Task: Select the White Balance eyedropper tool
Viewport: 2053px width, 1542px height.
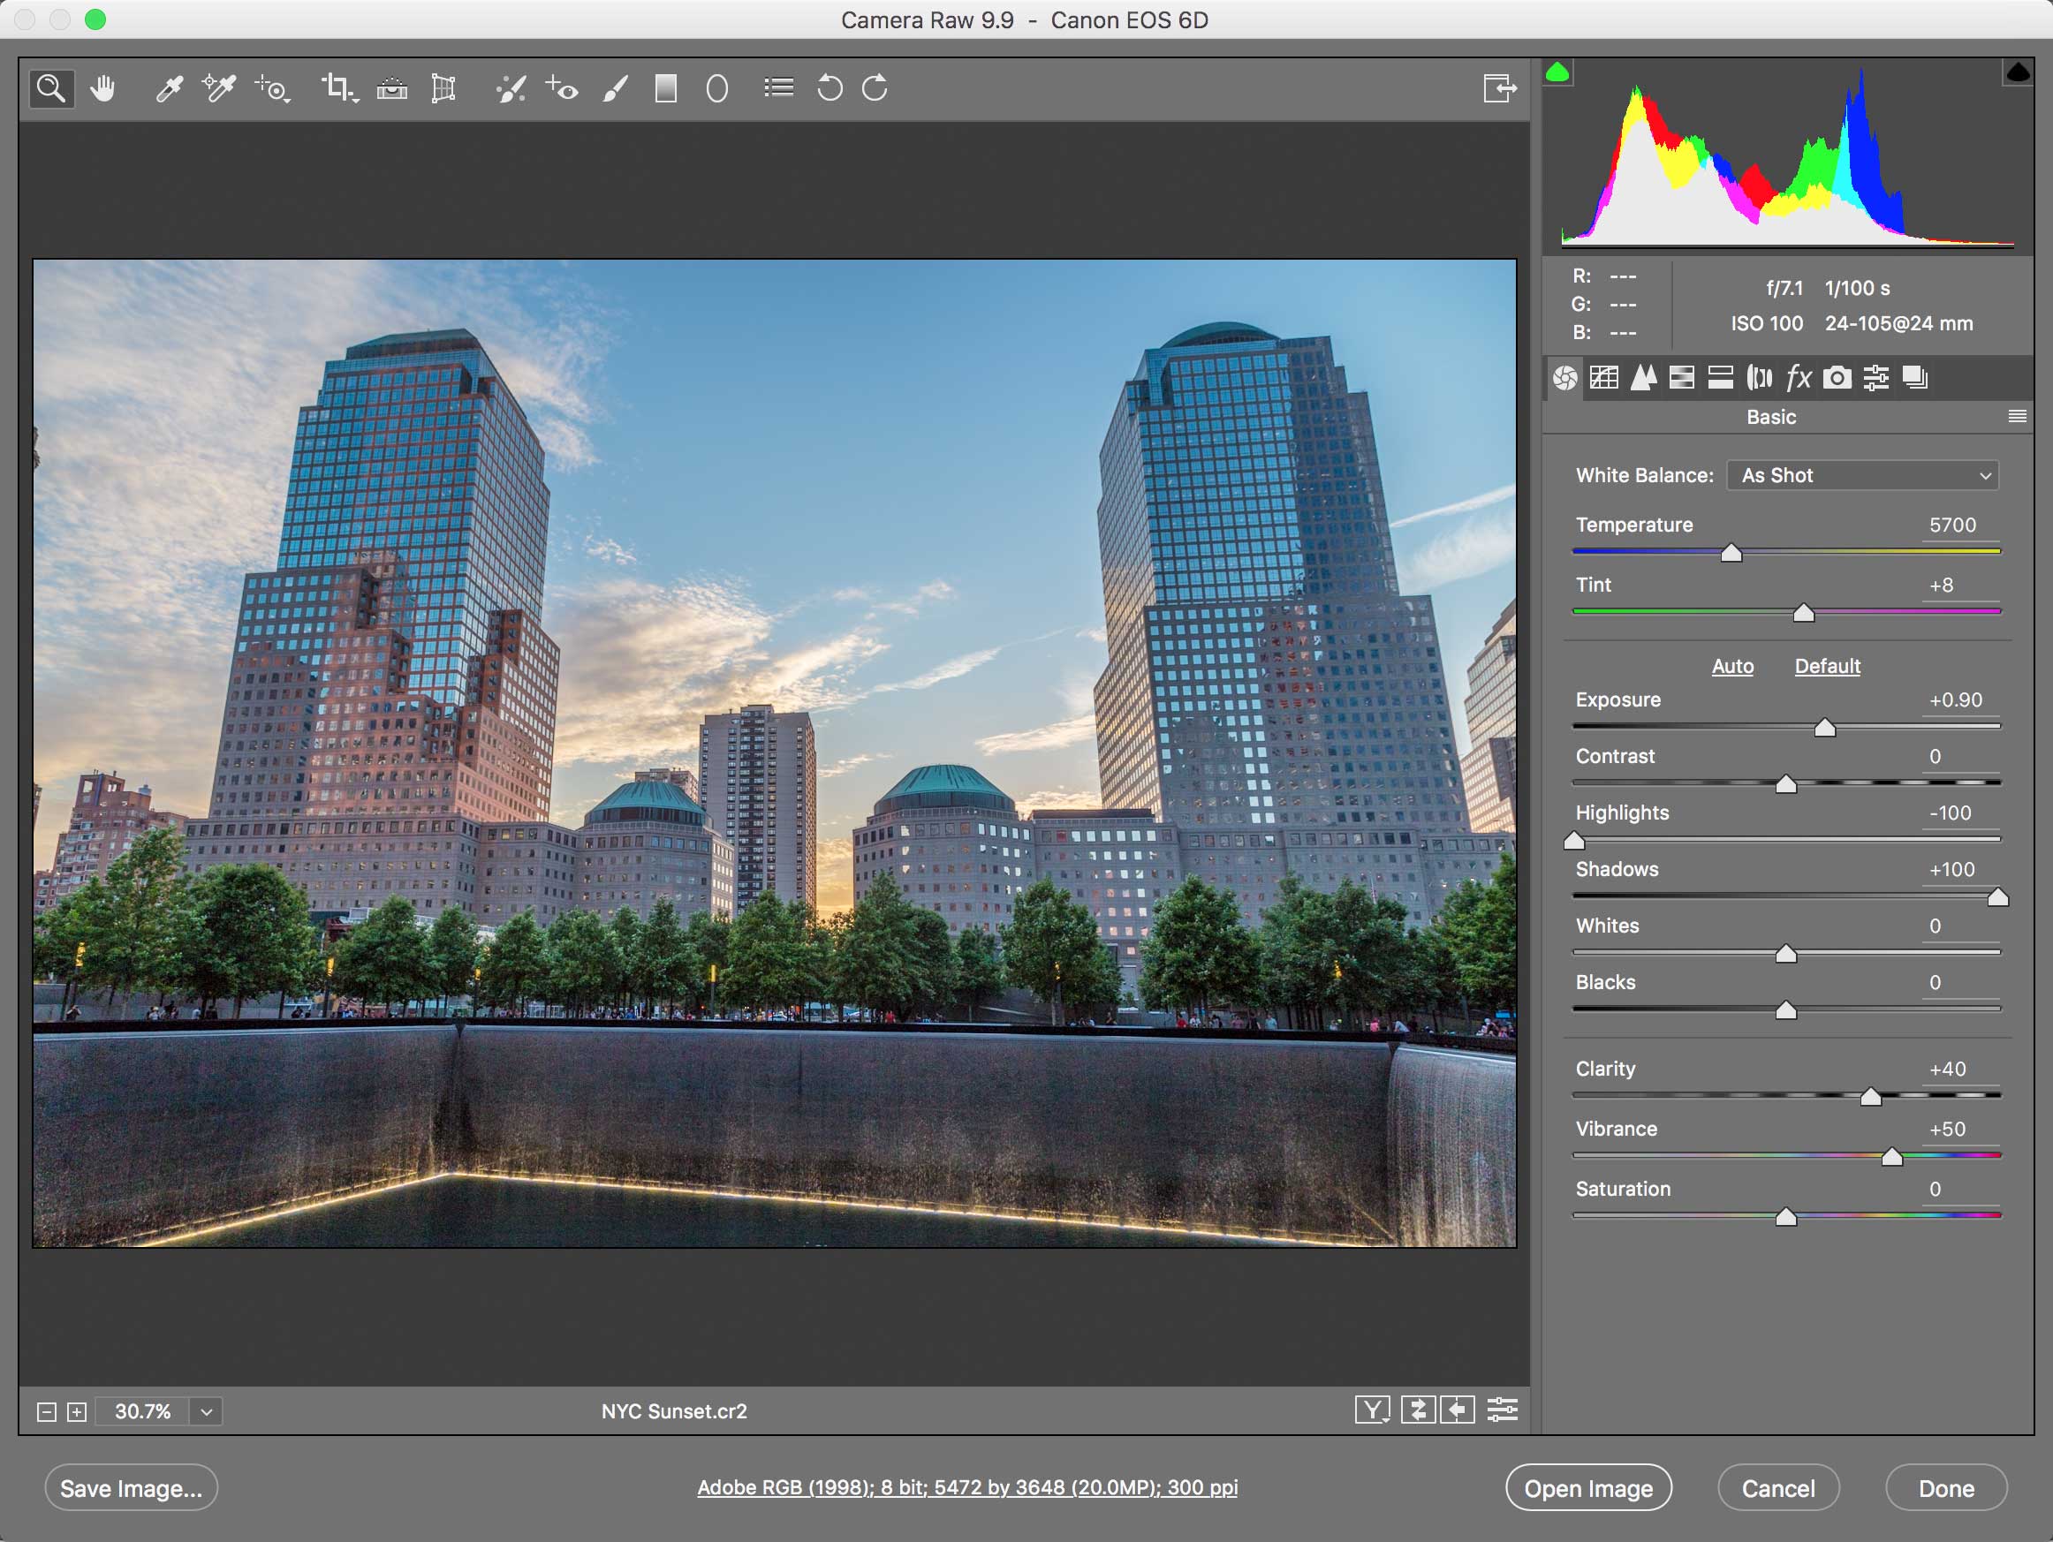Action: [x=170, y=88]
